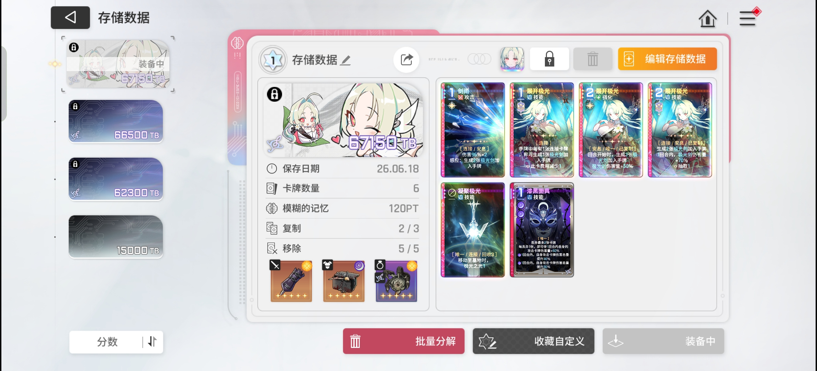The width and height of the screenshot is (817, 371).
Task: Select the 15000 TB save slot
Action: tap(116, 237)
